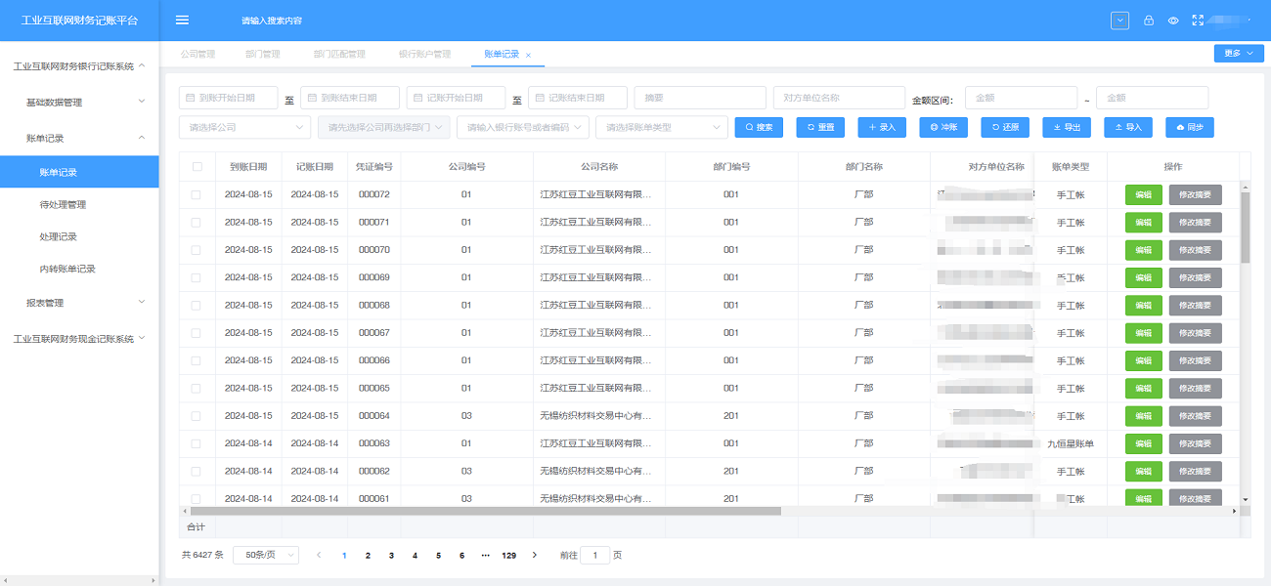This screenshot has height=586, width=1271.
Task: Open the 50条/页 page size dropdown
Action: coord(266,555)
